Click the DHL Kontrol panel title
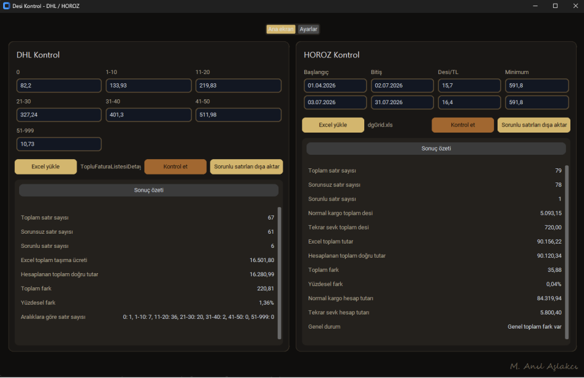This screenshot has width=584, height=378. point(38,55)
